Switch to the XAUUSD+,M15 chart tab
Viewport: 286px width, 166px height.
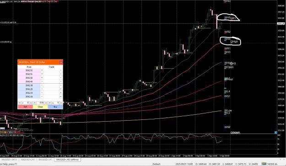pyautogui.click(x=10, y=160)
